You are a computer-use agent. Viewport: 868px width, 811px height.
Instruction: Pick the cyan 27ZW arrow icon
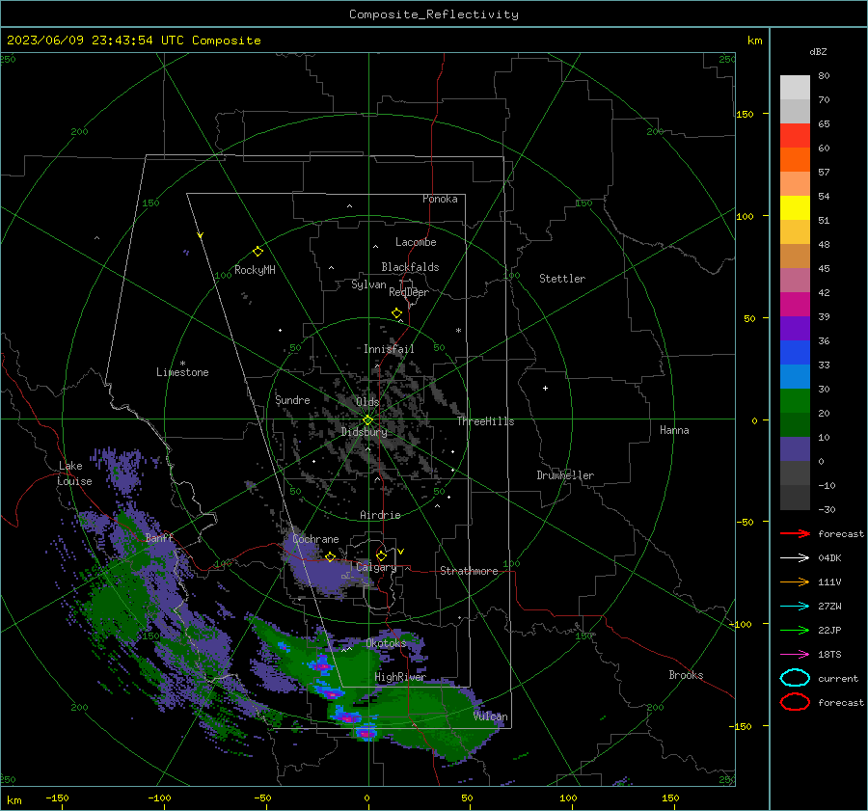pos(795,607)
